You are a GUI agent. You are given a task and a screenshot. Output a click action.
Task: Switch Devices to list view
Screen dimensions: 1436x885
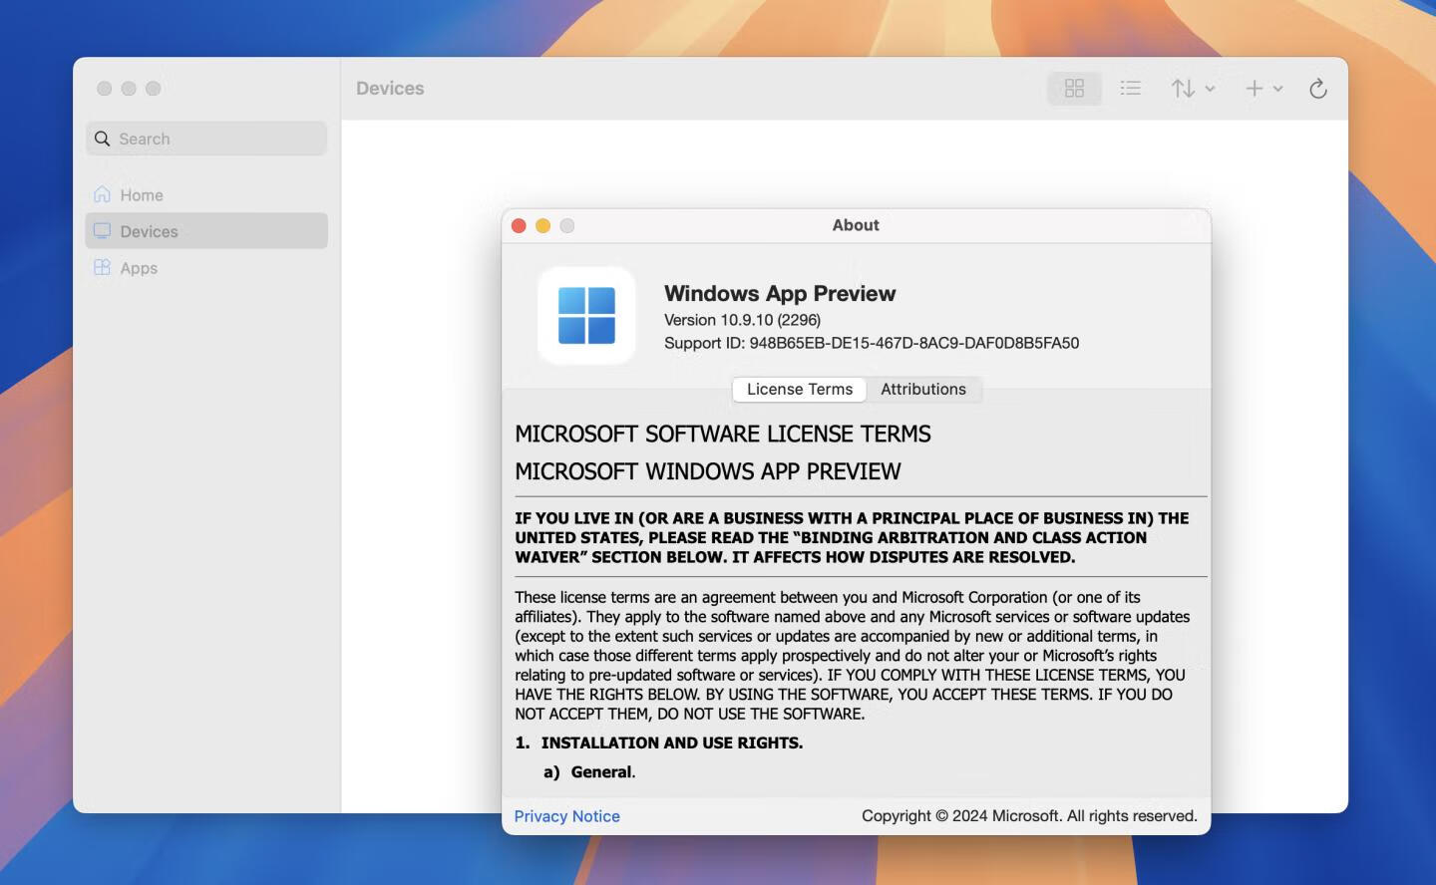tap(1130, 89)
